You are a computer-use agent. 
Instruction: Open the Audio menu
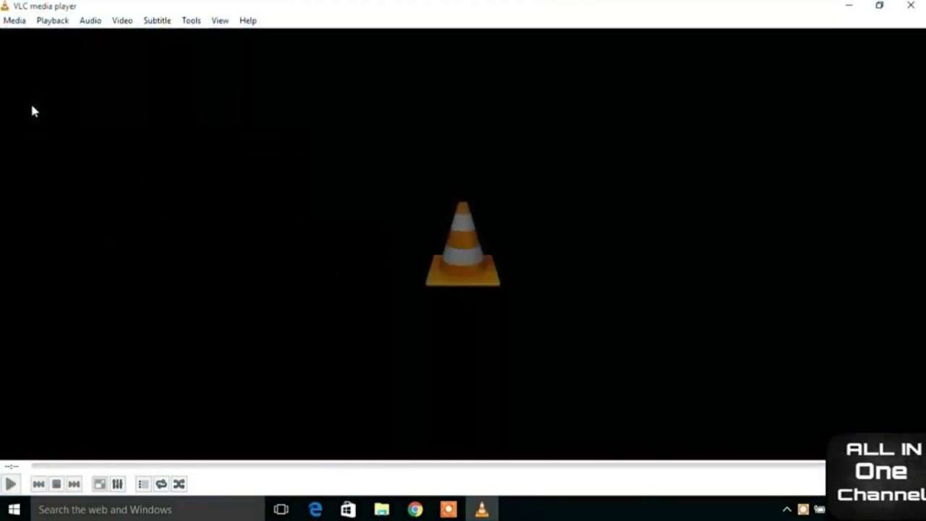coord(90,20)
